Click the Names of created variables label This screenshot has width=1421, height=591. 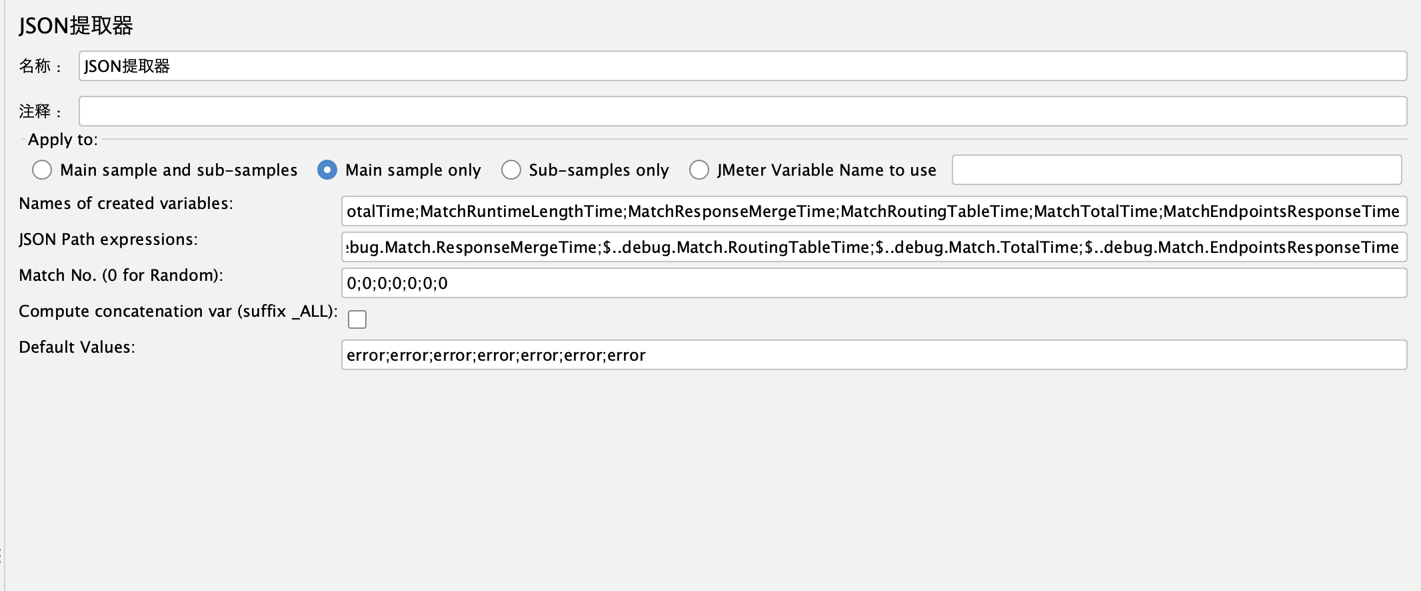(x=125, y=203)
